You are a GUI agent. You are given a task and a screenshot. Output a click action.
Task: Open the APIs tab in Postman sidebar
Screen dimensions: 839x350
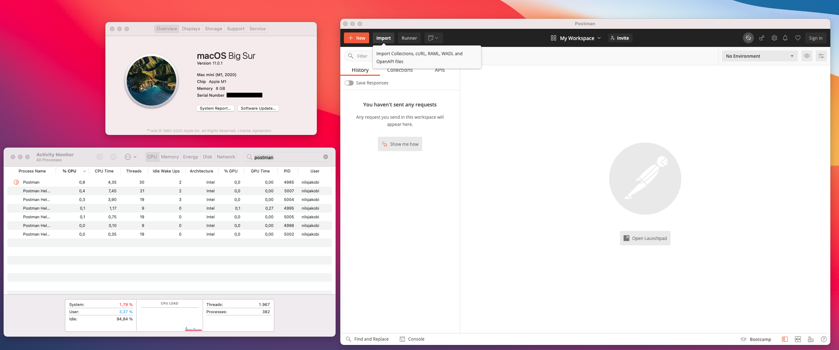pyautogui.click(x=440, y=70)
